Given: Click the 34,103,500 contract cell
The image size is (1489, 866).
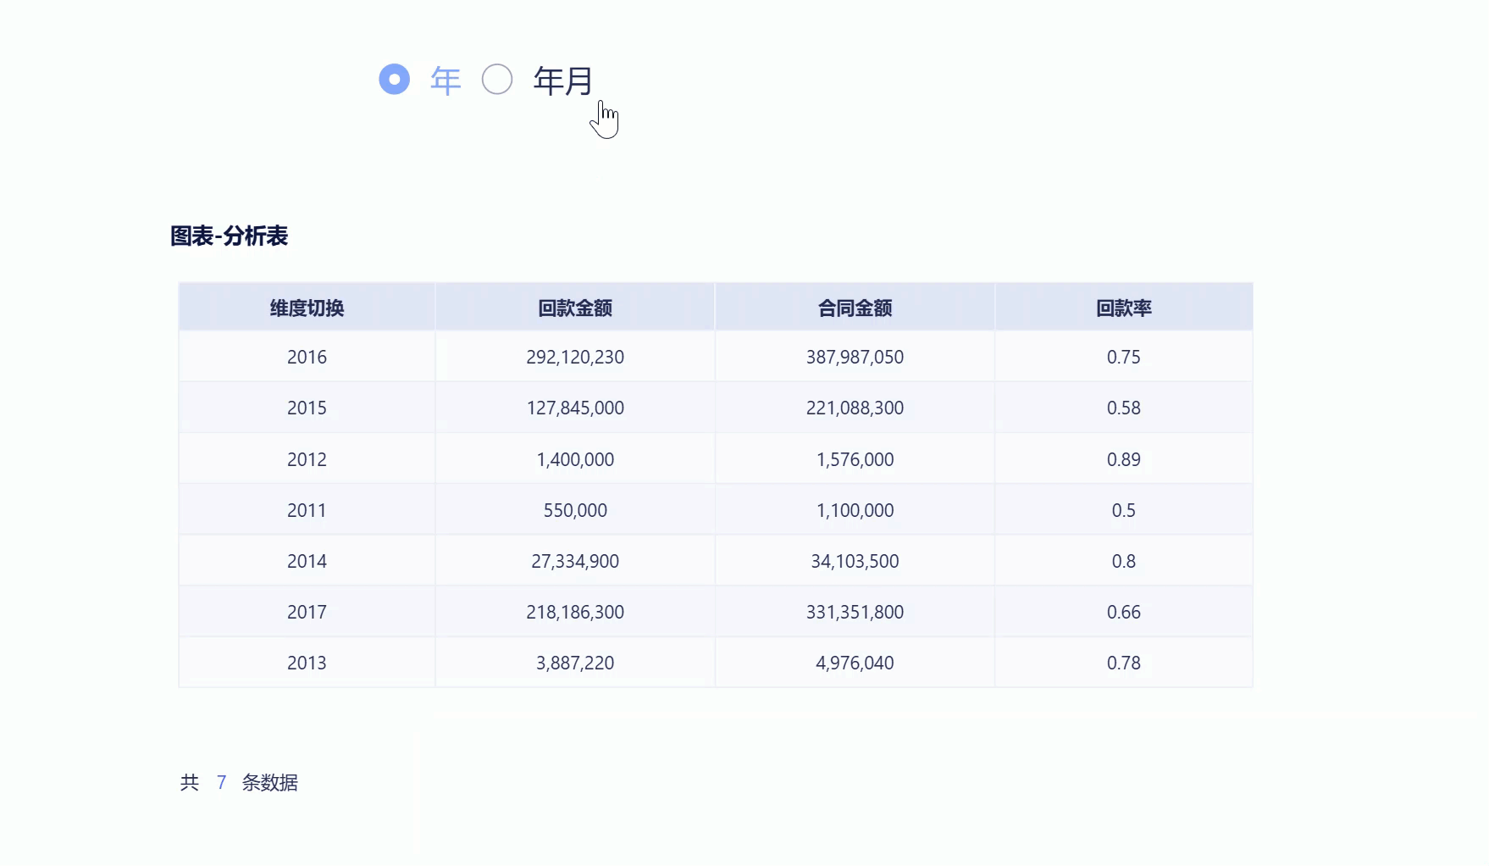Looking at the screenshot, I should coord(855,561).
